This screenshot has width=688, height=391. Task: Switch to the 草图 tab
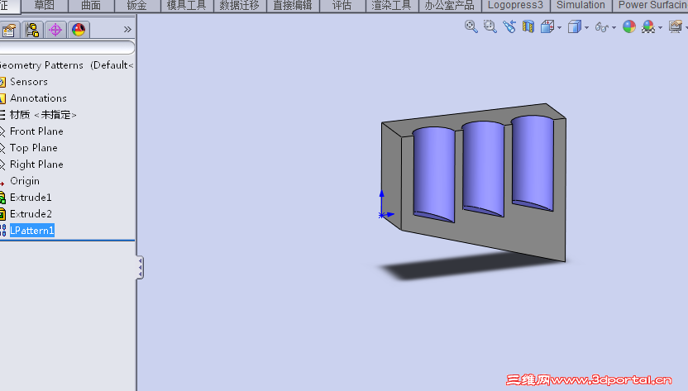tap(45, 5)
